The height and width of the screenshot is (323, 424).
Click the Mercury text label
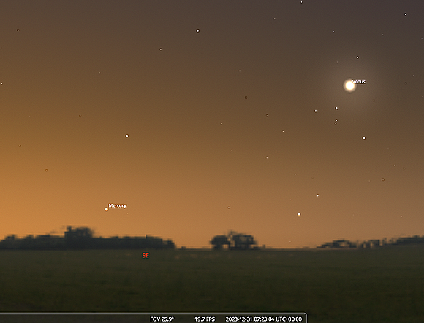pos(118,205)
